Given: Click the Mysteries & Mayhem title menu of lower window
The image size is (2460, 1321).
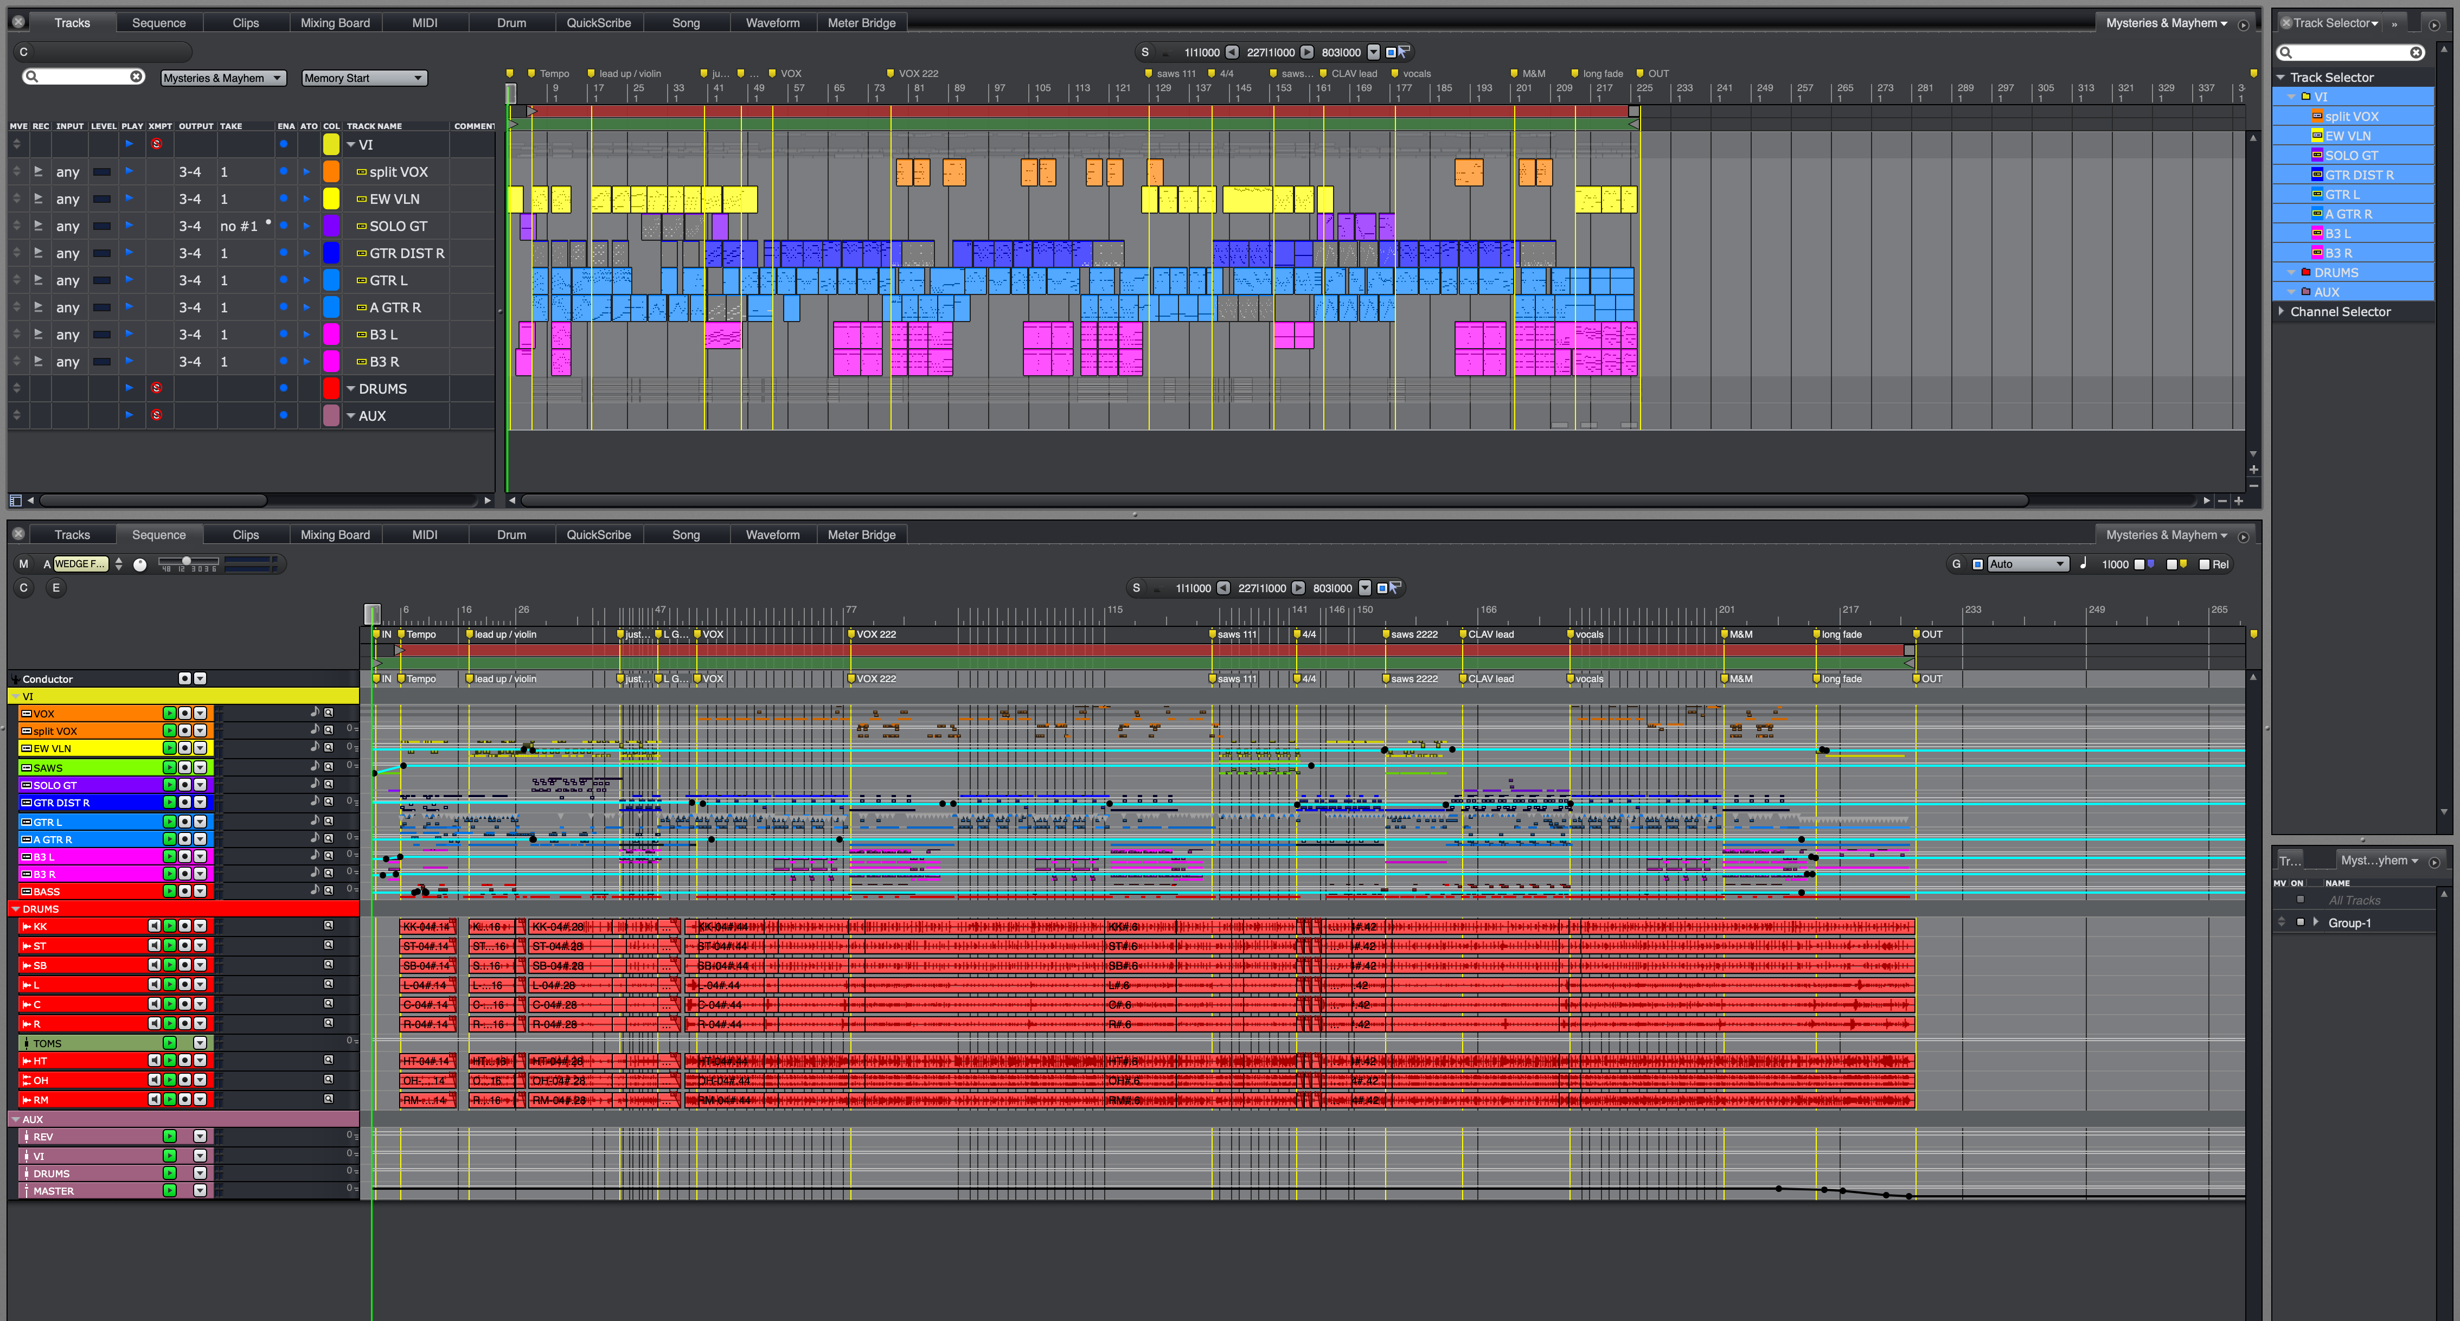Looking at the screenshot, I should coord(2166,535).
